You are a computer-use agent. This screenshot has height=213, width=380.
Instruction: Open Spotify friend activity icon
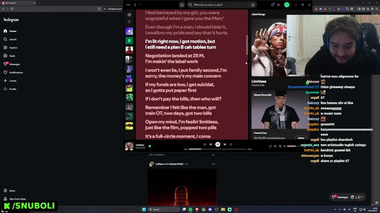pyautogui.click(x=278, y=5)
